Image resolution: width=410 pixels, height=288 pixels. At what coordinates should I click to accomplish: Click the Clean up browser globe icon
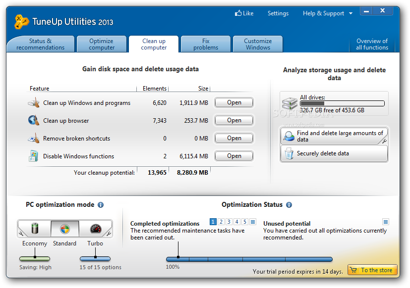(34, 120)
